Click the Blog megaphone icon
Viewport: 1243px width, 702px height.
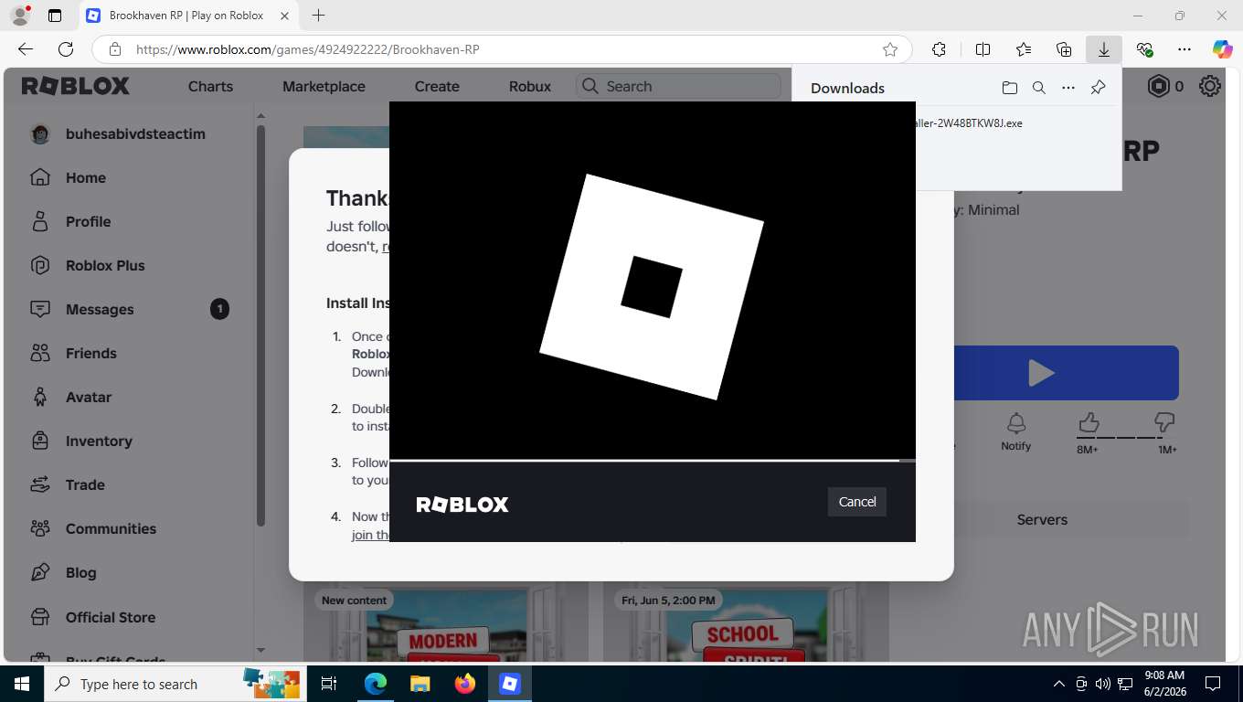point(40,572)
